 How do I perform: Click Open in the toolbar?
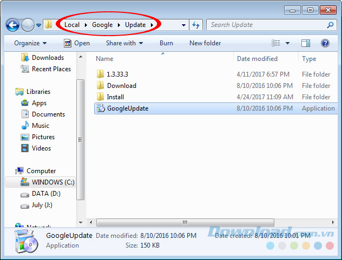point(77,43)
